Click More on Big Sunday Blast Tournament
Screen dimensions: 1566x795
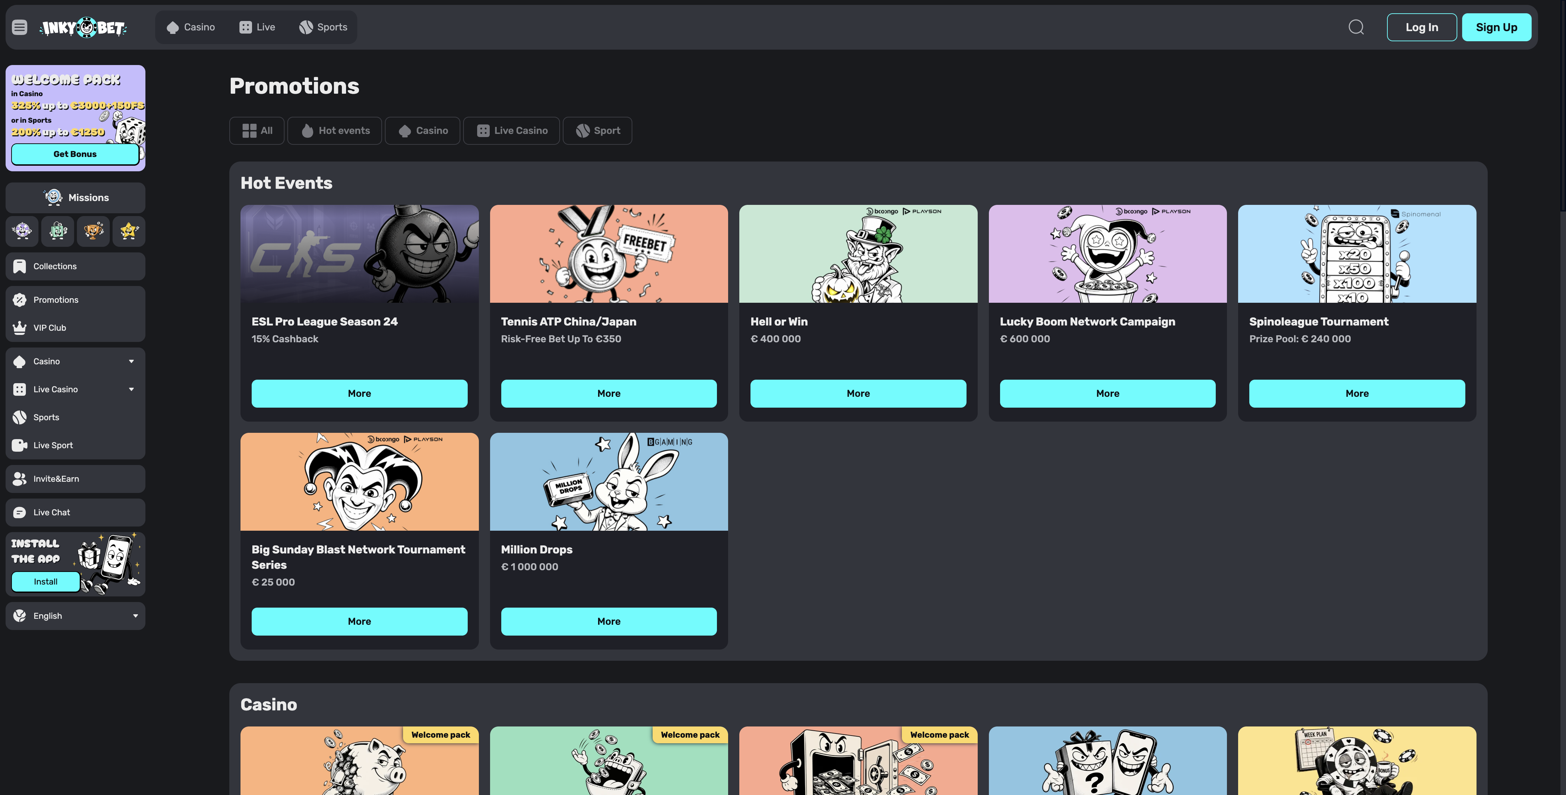click(359, 621)
